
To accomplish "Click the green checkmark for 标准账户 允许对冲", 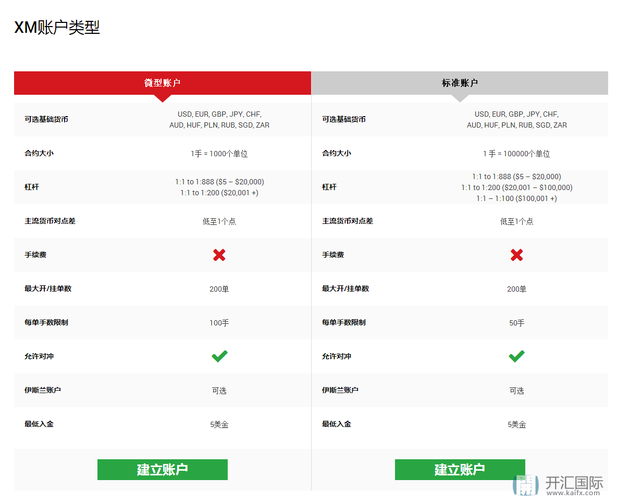I will 516,356.
